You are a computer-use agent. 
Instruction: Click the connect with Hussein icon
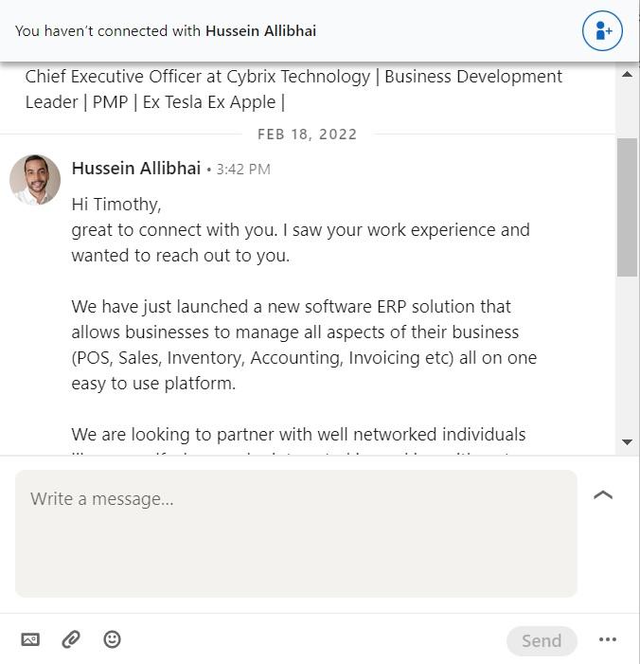(602, 30)
